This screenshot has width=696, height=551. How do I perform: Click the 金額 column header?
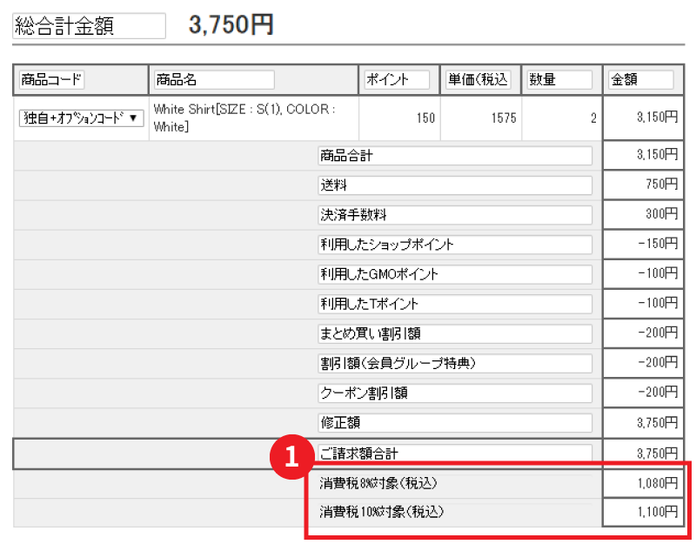click(x=640, y=78)
